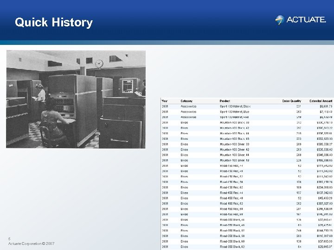Select the Road-150 Red, 62 cell
This screenshot has height=250, width=334.
click(231, 187)
